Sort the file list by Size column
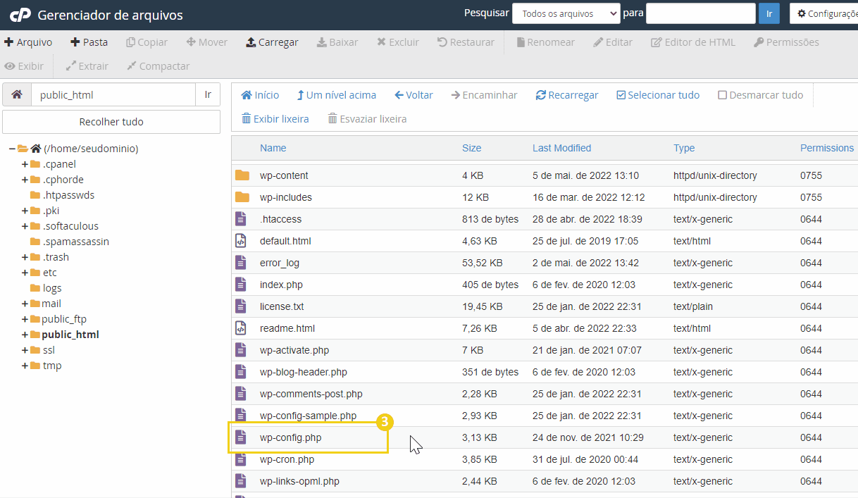The width and height of the screenshot is (858, 498). 472,148
